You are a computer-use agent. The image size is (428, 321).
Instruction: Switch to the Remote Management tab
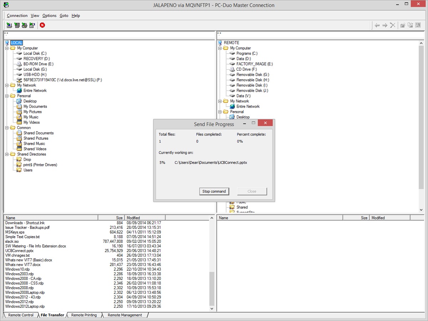pyautogui.click(x=125, y=315)
